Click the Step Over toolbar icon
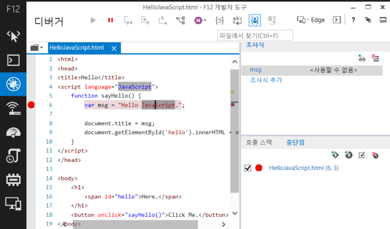 [145, 21]
